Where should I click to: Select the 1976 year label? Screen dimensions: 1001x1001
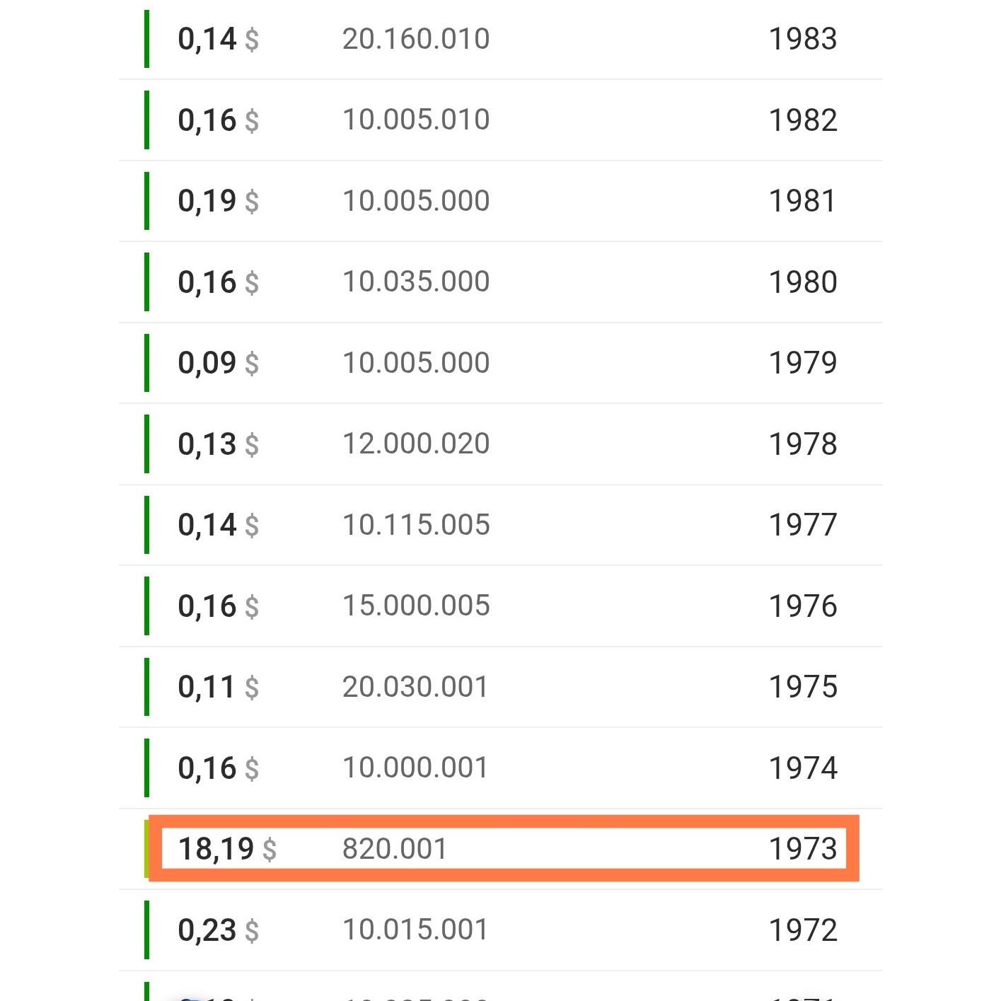(x=802, y=606)
